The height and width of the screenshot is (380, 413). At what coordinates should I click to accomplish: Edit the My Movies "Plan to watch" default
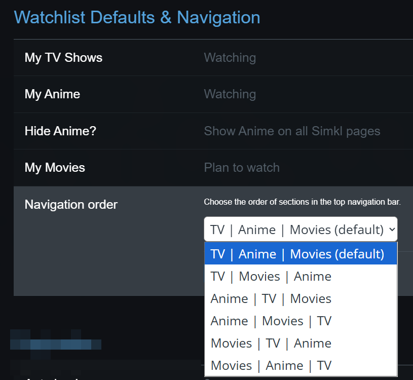pyautogui.click(x=242, y=167)
